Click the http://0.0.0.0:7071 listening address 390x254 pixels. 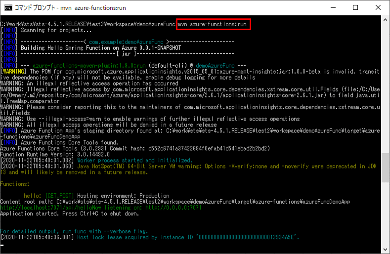pos(172,208)
